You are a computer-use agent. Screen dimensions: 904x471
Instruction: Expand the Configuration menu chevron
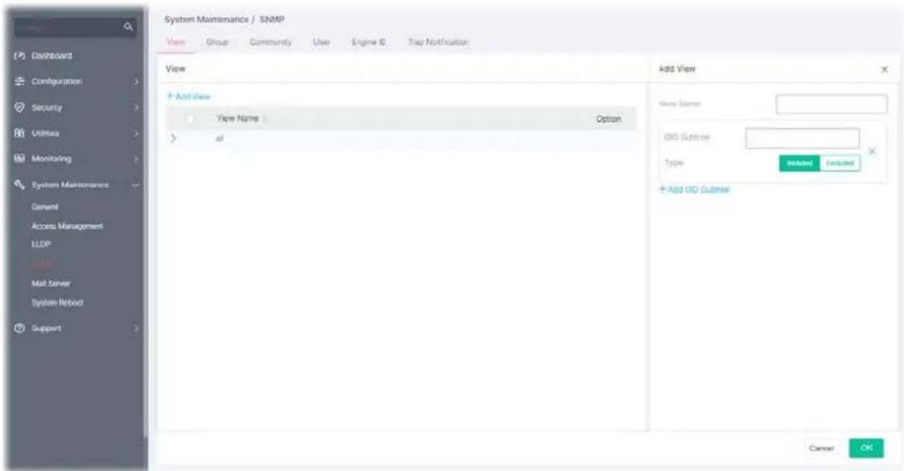click(136, 82)
